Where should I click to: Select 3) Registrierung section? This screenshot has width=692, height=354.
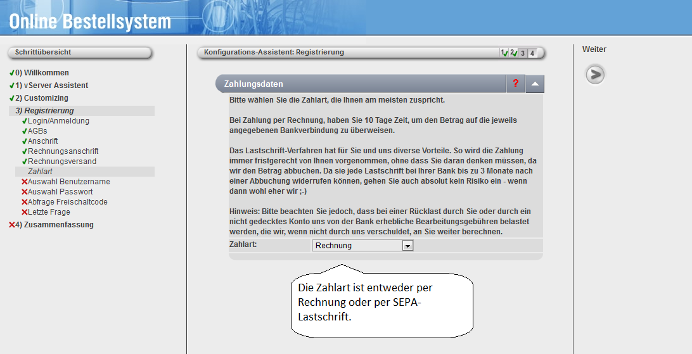point(44,111)
